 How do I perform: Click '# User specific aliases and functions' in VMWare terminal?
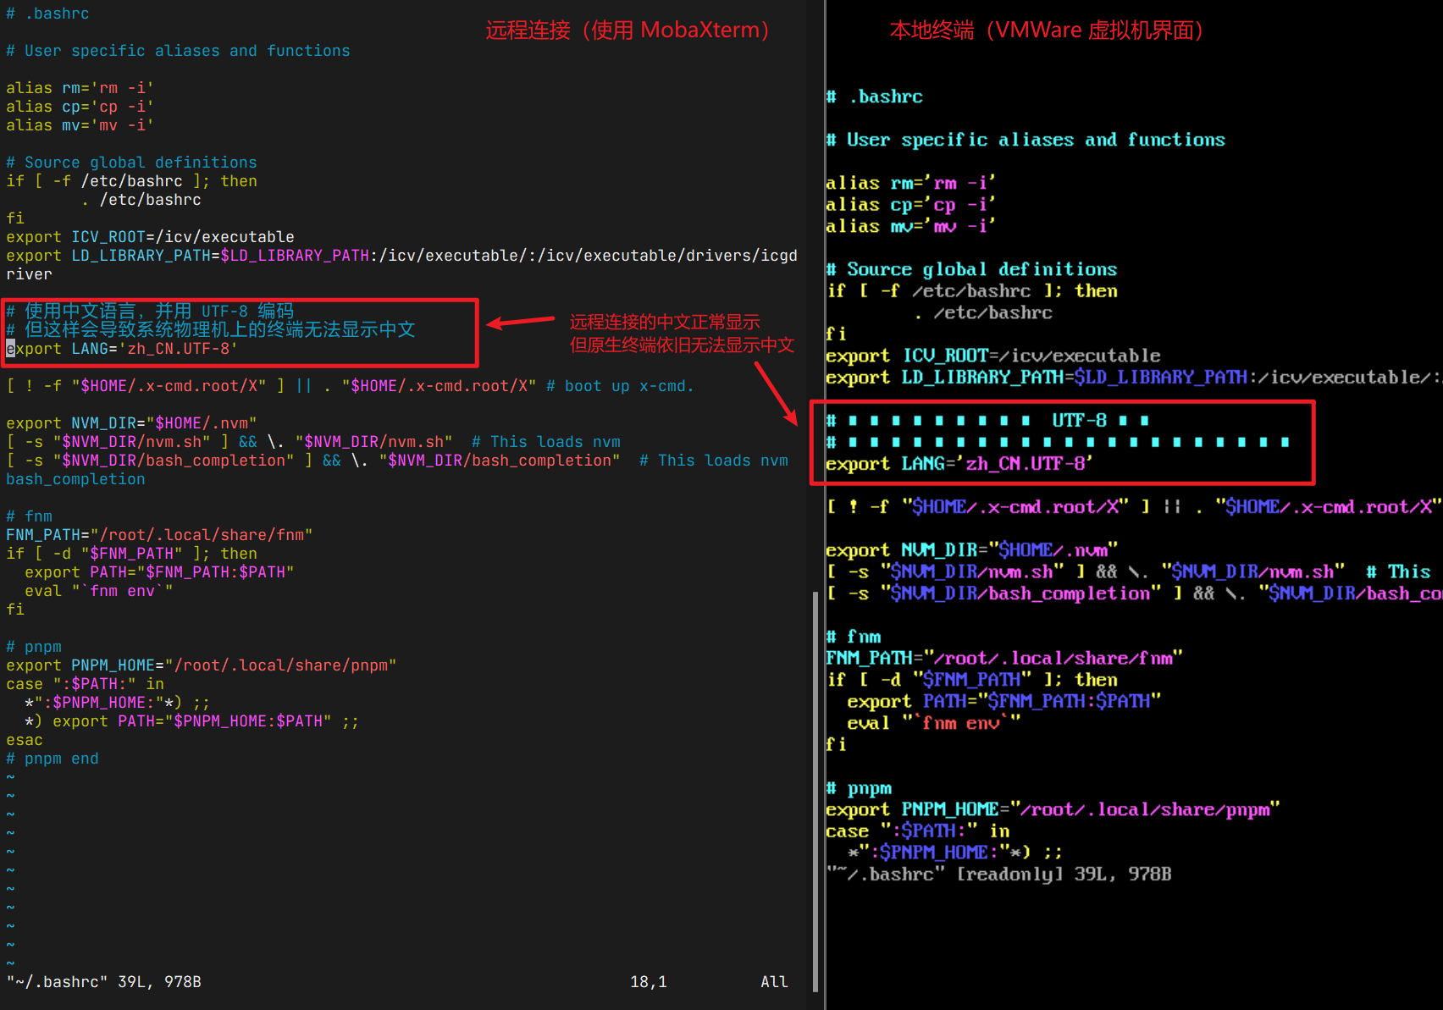click(x=1026, y=140)
